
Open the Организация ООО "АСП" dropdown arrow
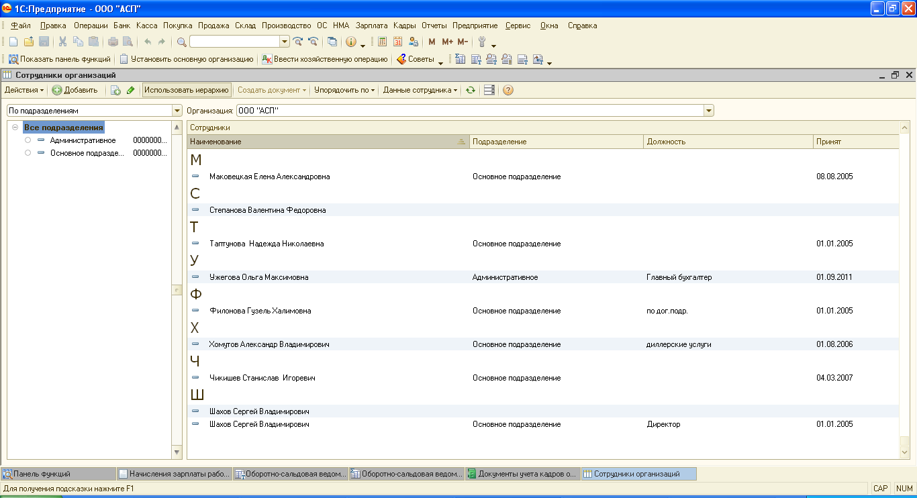(708, 110)
